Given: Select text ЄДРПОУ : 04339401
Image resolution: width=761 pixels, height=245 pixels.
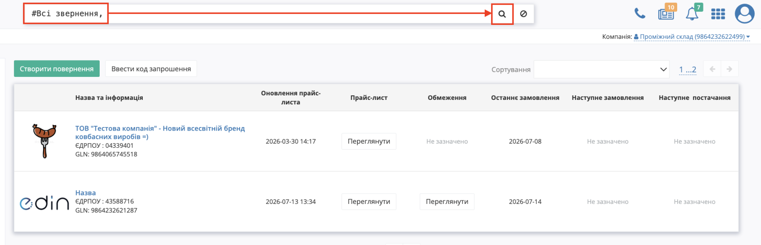Looking at the screenshot, I should pos(104,146).
